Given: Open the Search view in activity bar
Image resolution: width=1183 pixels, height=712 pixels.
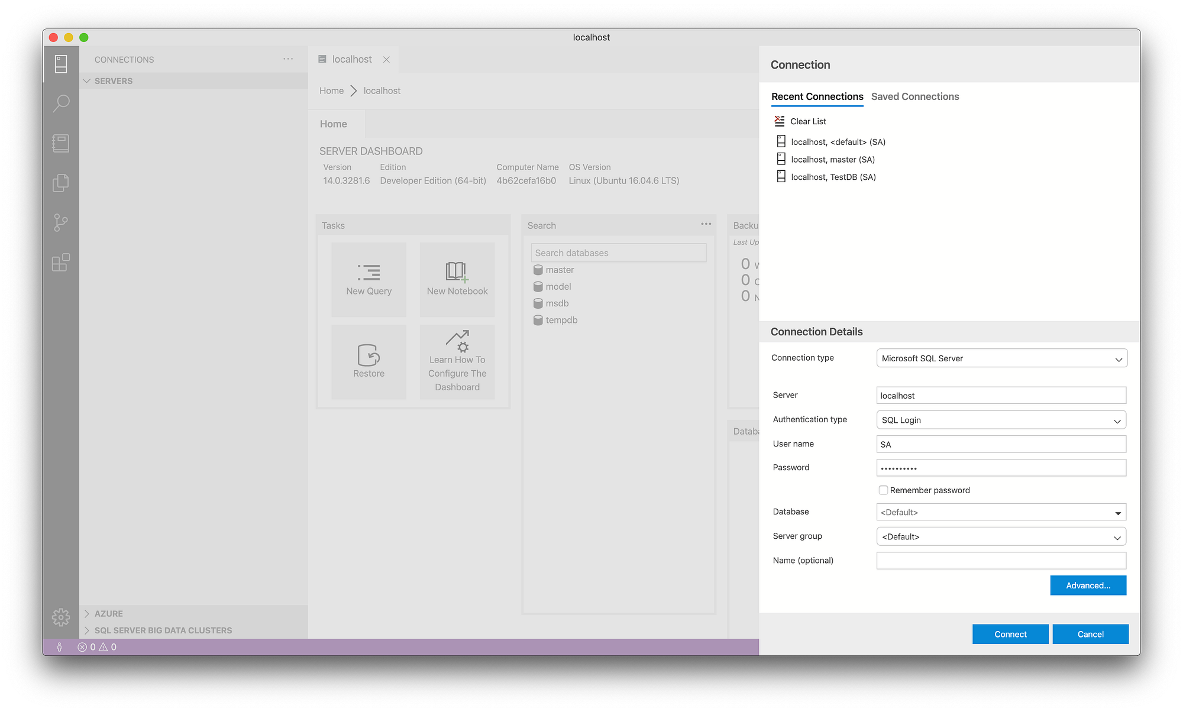Looking at the screenshot, I should (x=61, y=103).
